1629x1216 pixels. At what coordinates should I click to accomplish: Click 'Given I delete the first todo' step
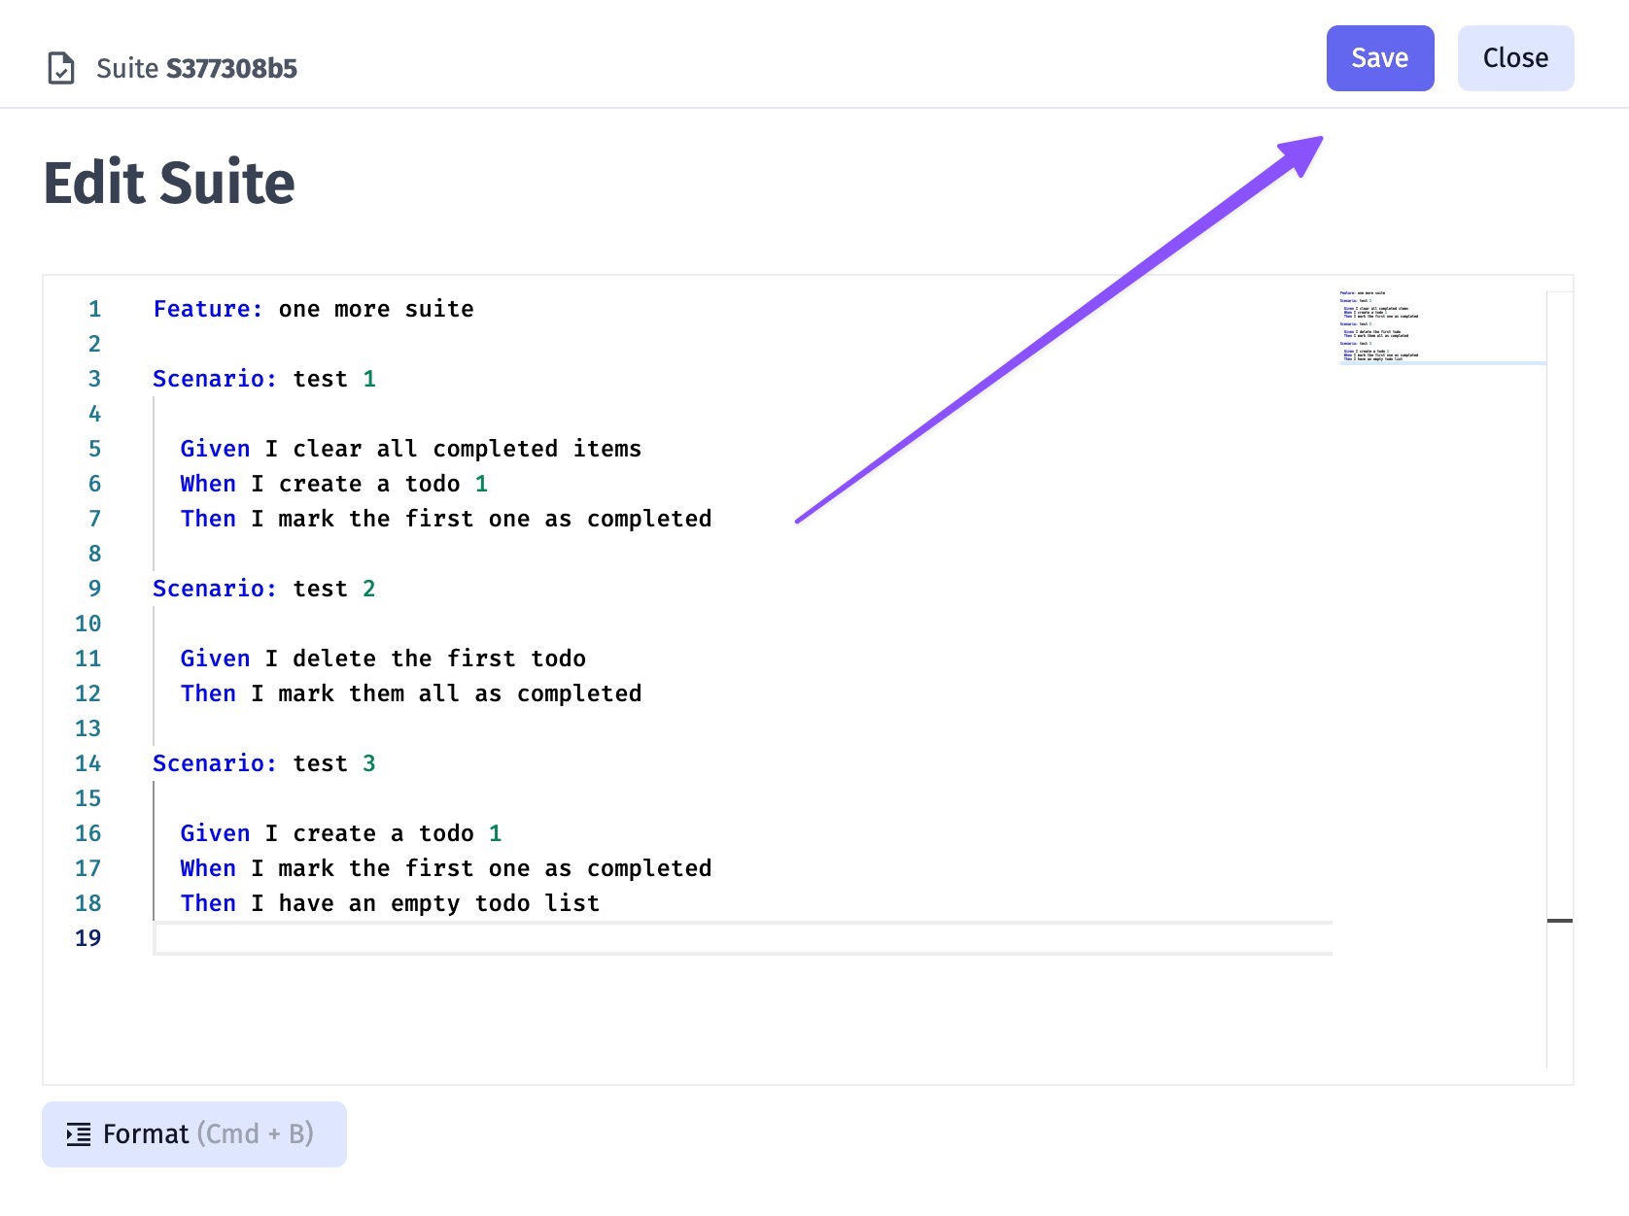point(383,659)
